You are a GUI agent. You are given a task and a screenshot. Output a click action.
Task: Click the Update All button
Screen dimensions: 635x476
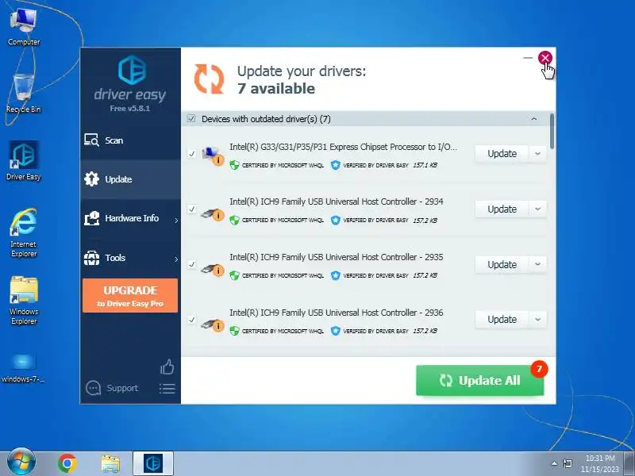(479, 381)
